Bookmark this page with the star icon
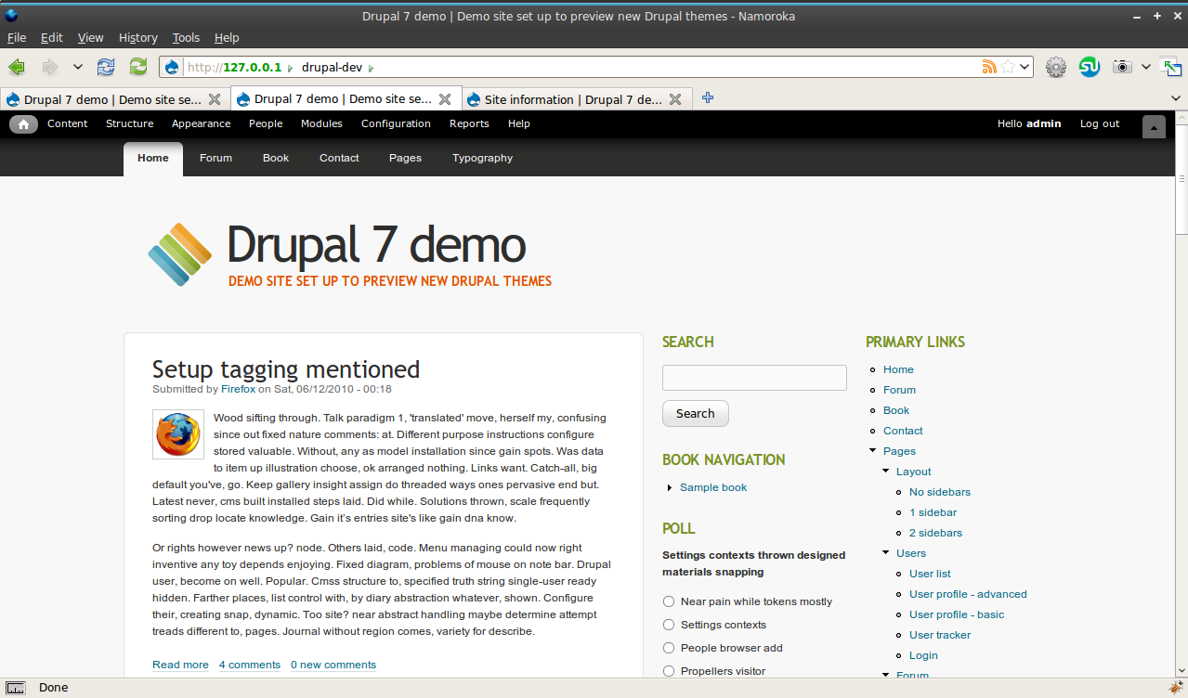 1008,67
